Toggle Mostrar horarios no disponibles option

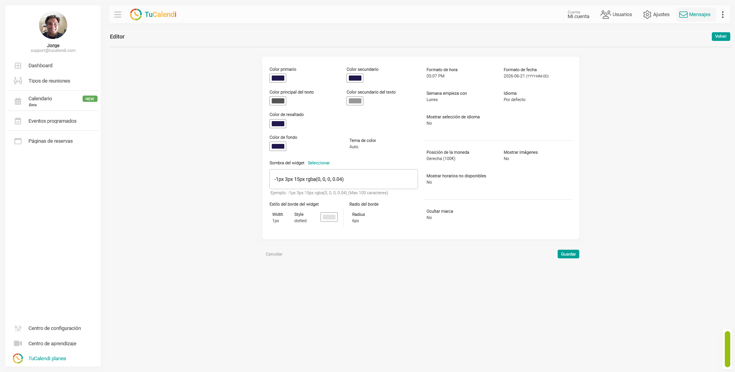pyautogui.click(x=456, y=179)
